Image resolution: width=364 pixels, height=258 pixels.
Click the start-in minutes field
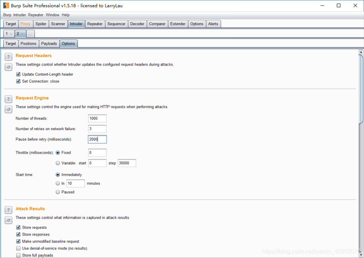(x=75, y=183)
